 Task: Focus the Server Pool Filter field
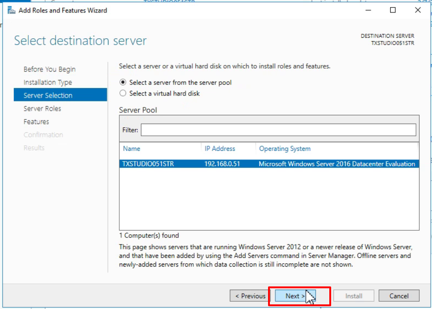coord(278,130)
